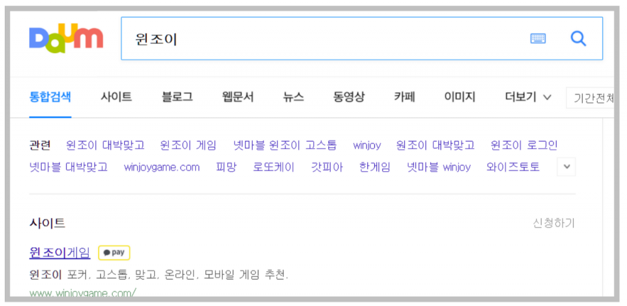Viewport: 627px width, 306px height.
Task: Switch to the 뉴스 tab
Action: pyautogui.click(x=293, y=97)
